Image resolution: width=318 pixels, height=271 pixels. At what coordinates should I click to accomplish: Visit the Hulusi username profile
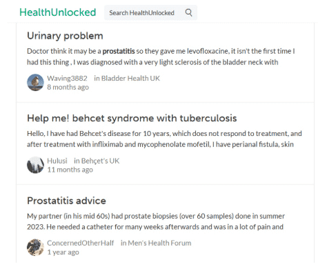coord(57,161)
